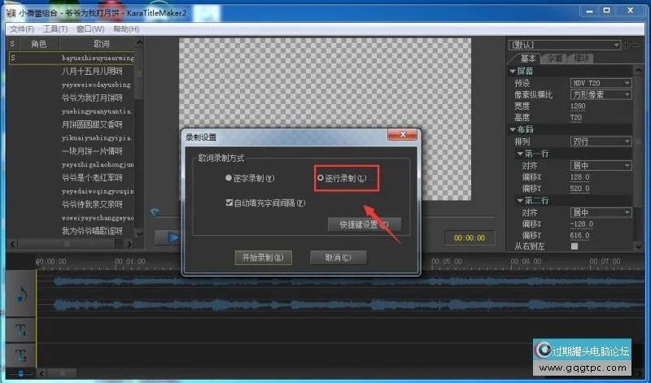Edit the 宽度 1280 value
Viewport: 651px width, 383px height.
point(578,106)
